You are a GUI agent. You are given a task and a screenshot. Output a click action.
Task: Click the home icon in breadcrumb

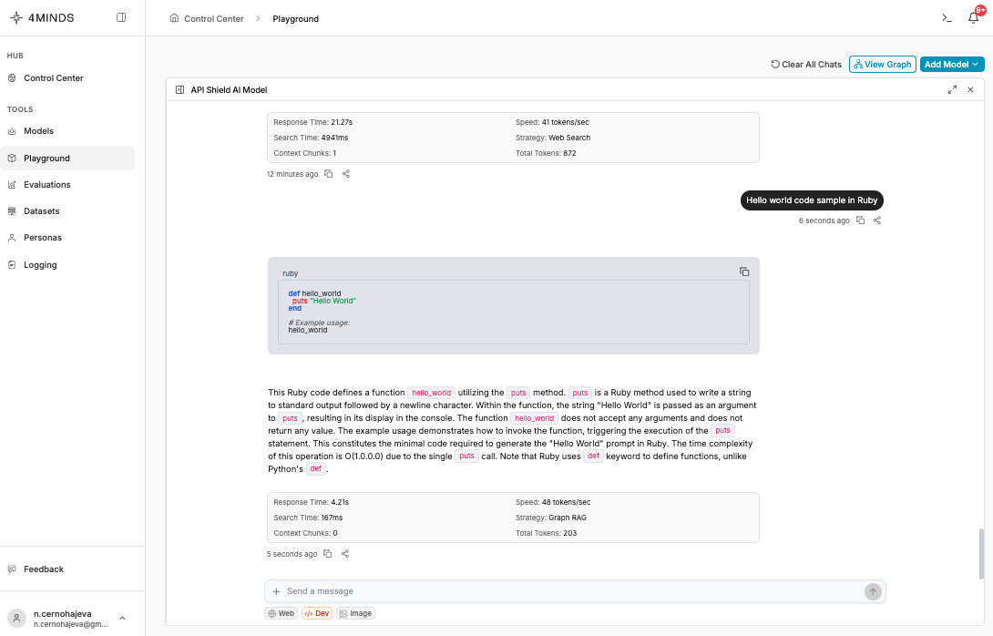tap(174, 18)
